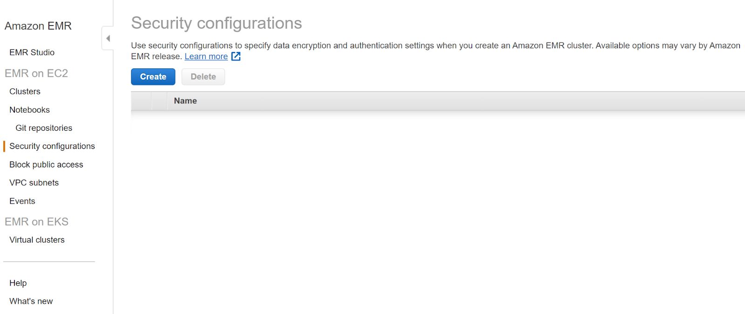The image size is (745, 314).
Task: Select Security configurations in the sidebar
Action: (x=52, y=146)
